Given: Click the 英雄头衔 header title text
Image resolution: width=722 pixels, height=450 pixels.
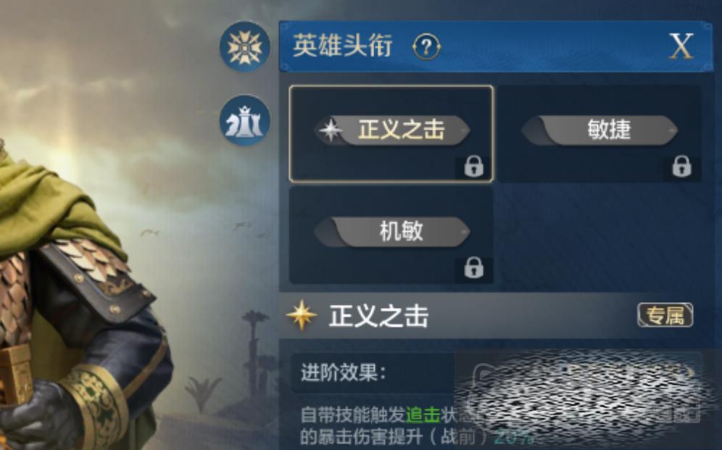Looking at the screenshot, I should click(x=343, y=46).
